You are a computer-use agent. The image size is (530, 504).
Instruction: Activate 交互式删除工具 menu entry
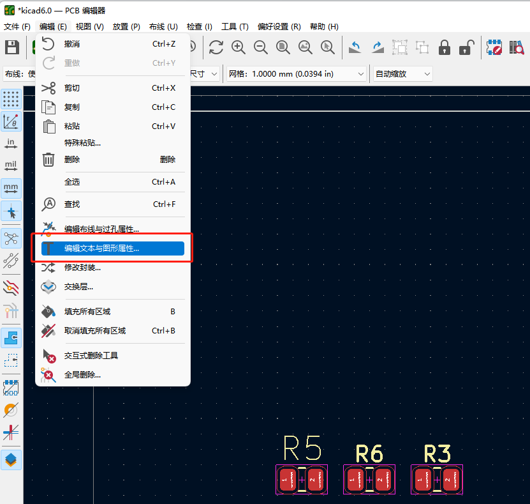click(113, 355)
